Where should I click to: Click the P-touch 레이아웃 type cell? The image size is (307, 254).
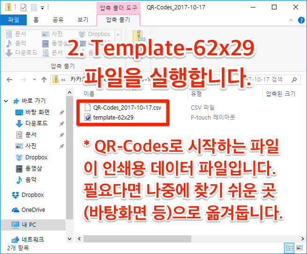213,118
